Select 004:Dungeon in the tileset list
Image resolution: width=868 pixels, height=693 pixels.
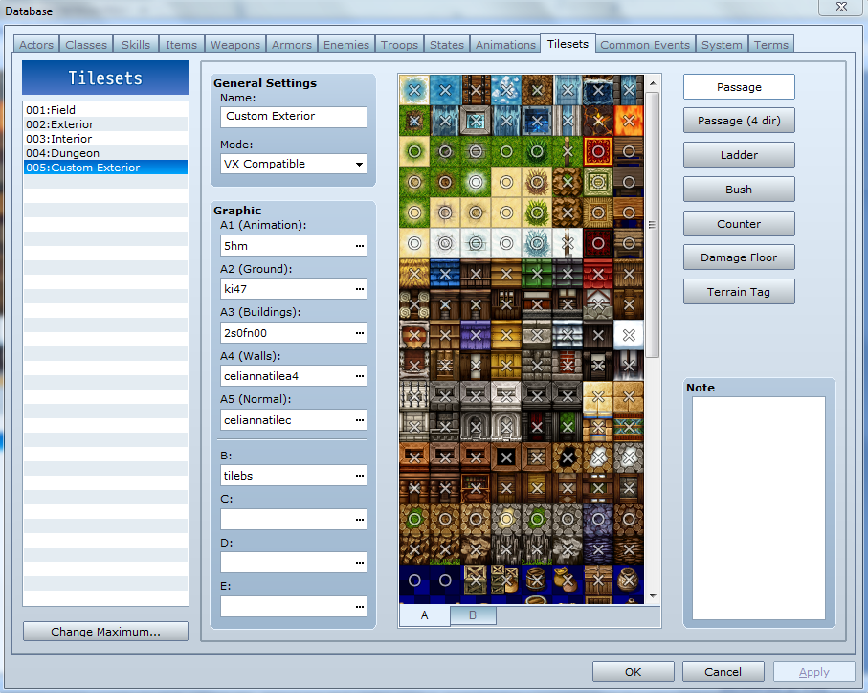[x=105, y=153]
